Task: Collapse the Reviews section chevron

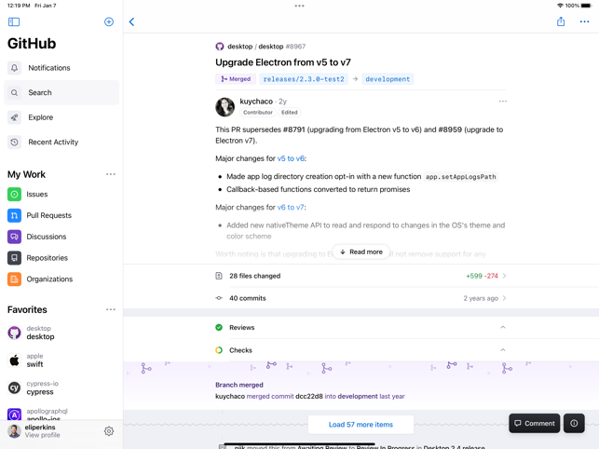Action: pos(503,328)
